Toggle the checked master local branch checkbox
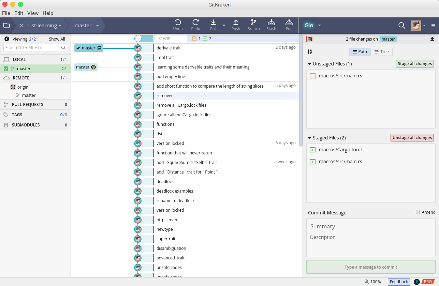The image size is (439, 286). point(6,69)
